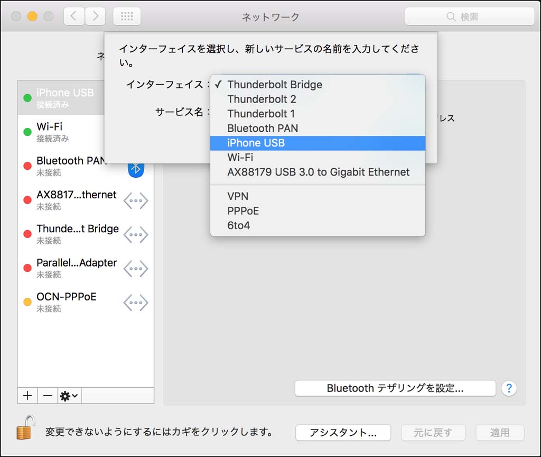
Task: Click the search field in toolbar
Action: 470,16
